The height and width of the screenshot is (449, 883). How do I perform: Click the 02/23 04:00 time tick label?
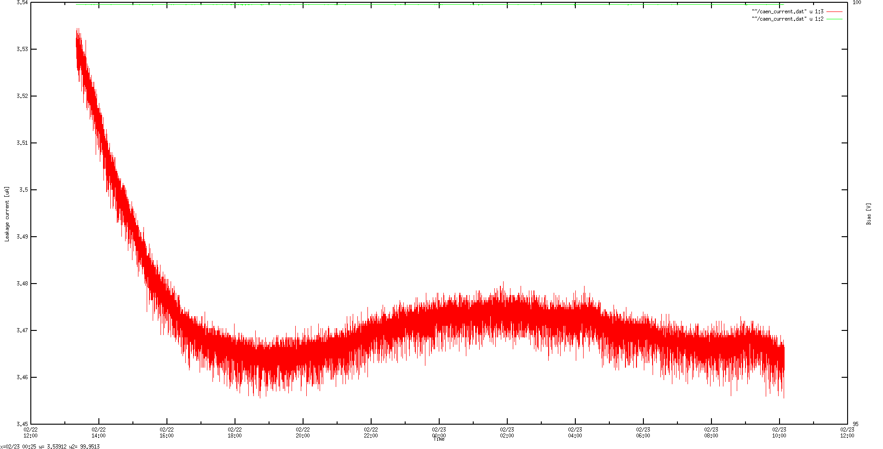point(575,432)
